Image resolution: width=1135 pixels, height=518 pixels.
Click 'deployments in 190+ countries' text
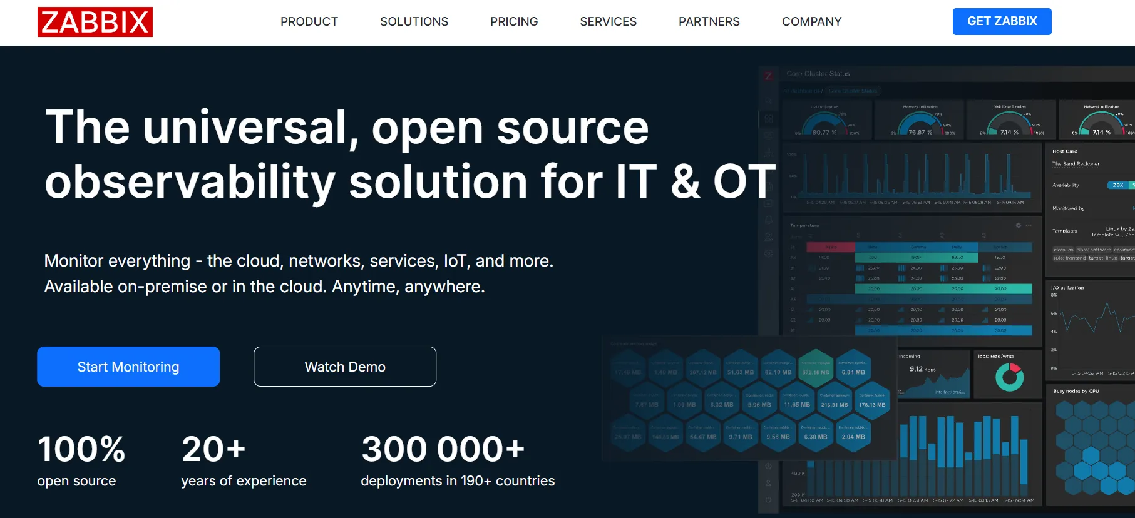click(x=458, y=481)
